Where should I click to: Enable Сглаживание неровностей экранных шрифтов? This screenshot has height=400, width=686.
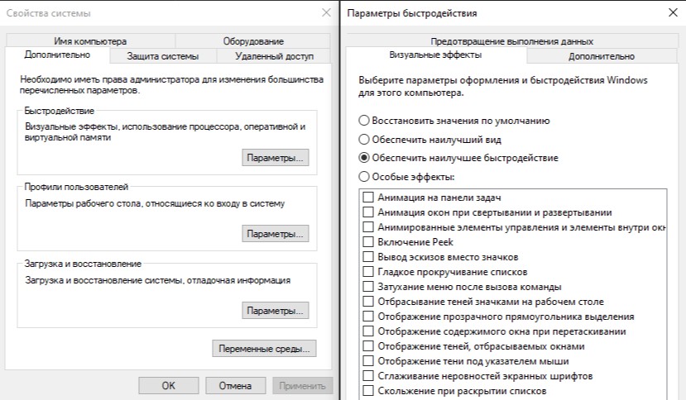367,376
